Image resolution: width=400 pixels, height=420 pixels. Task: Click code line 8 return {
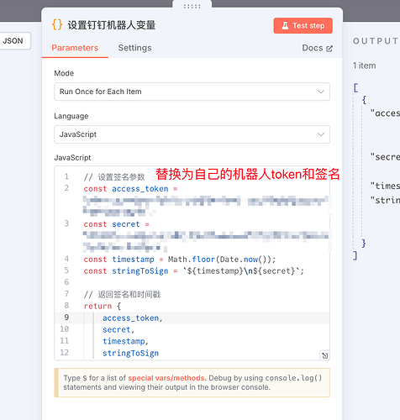tap(103, 306)
